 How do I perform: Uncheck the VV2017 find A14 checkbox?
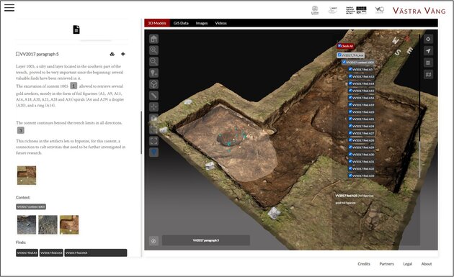tap(350, 83)
